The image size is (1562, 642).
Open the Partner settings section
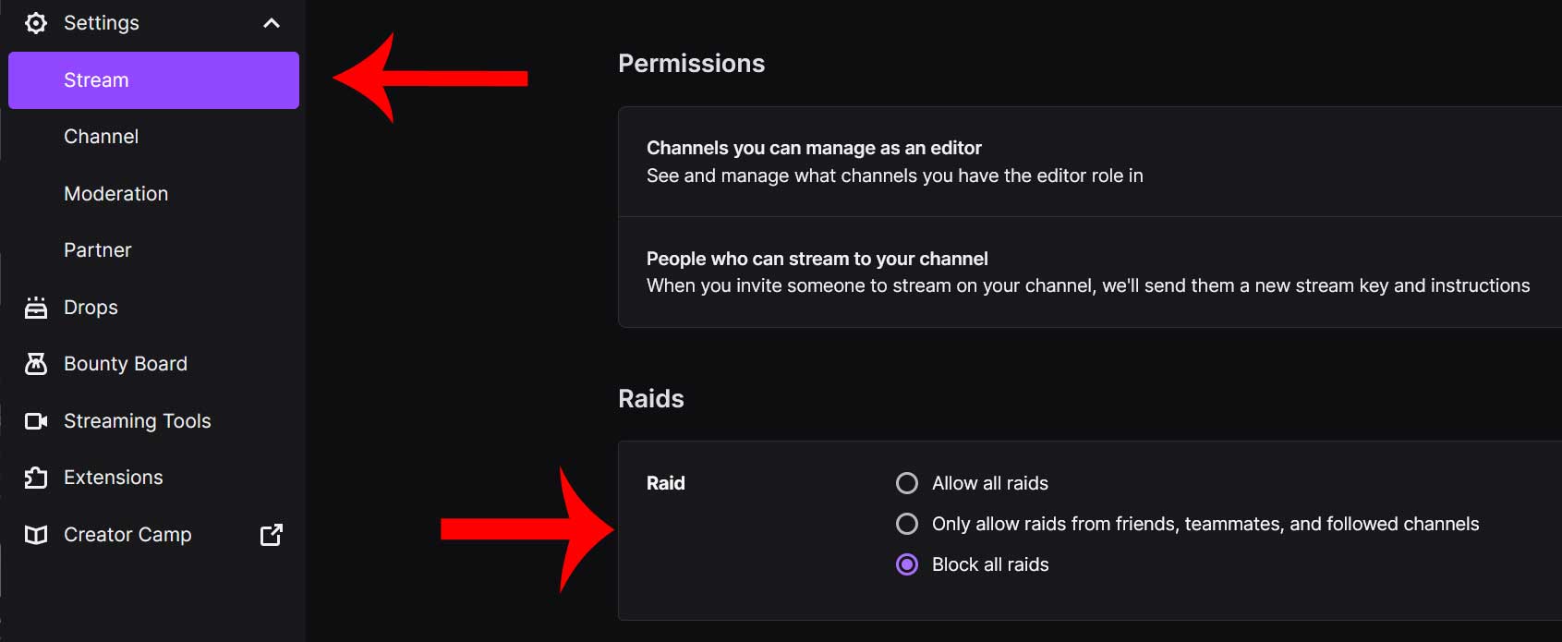tap(97, 249)
